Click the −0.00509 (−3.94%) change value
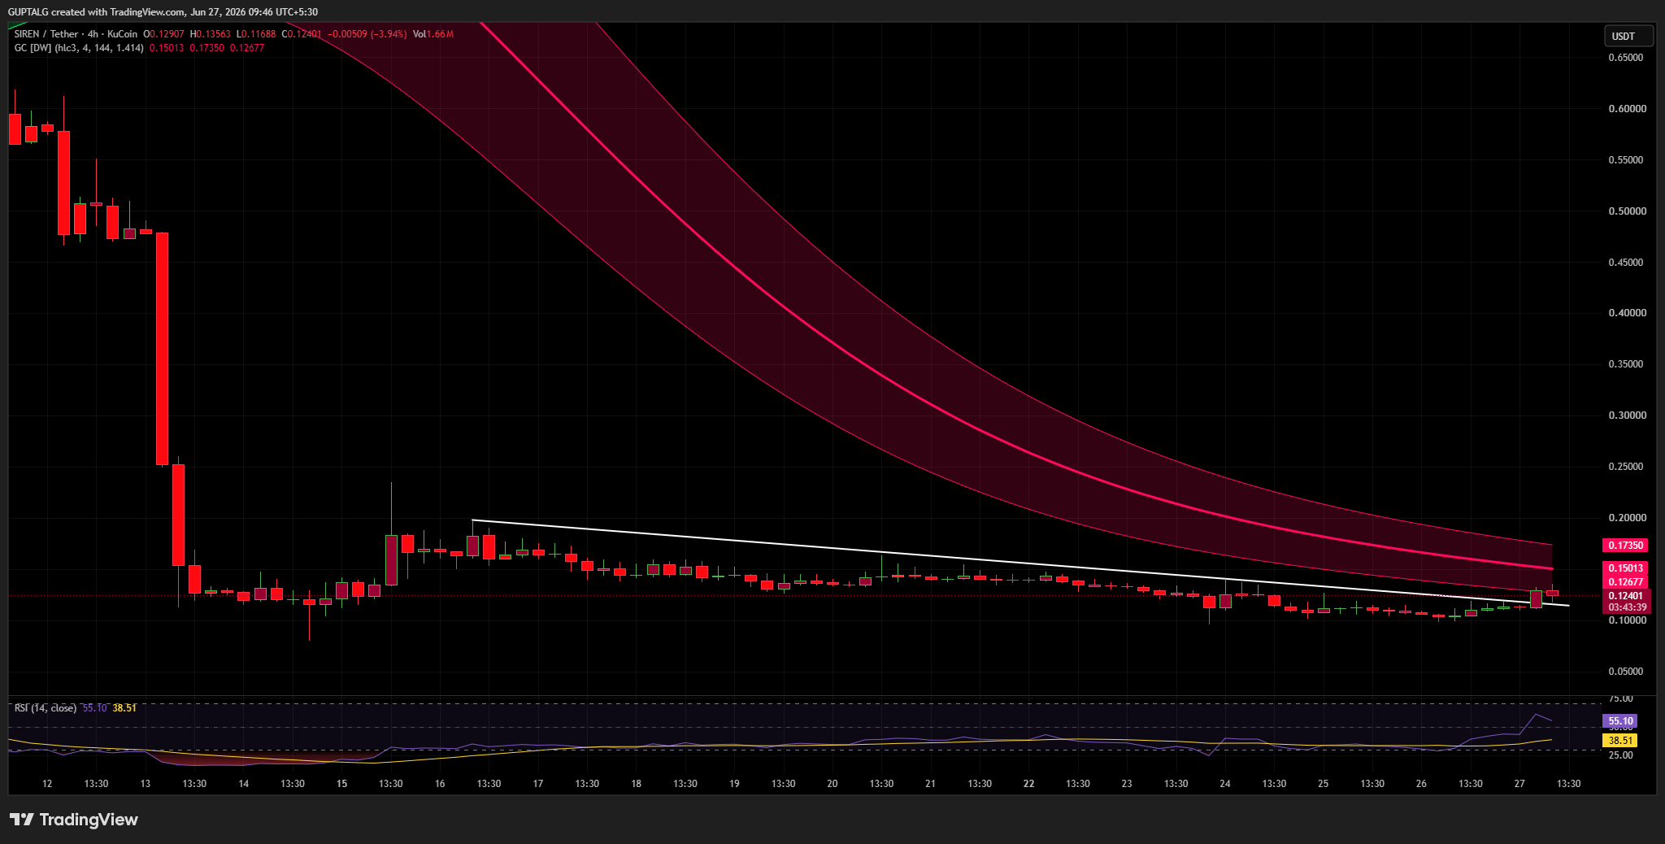 point(367,34)
